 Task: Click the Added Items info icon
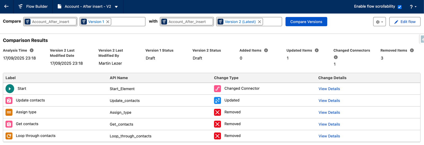coord(266,50)
